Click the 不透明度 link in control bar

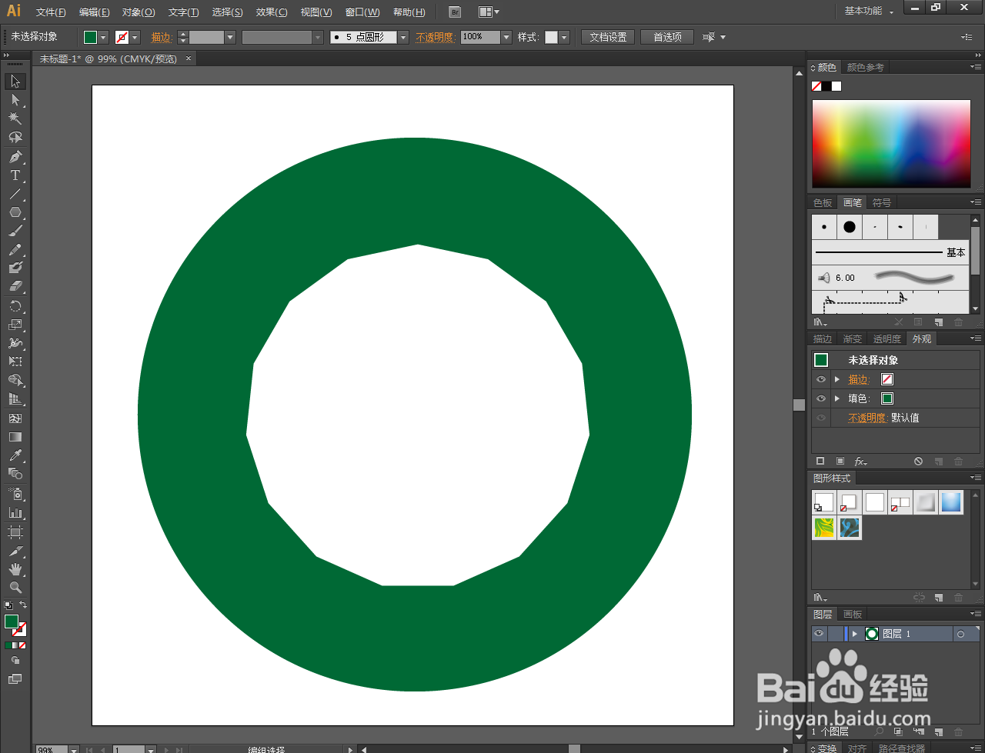[x=435, y=37]
